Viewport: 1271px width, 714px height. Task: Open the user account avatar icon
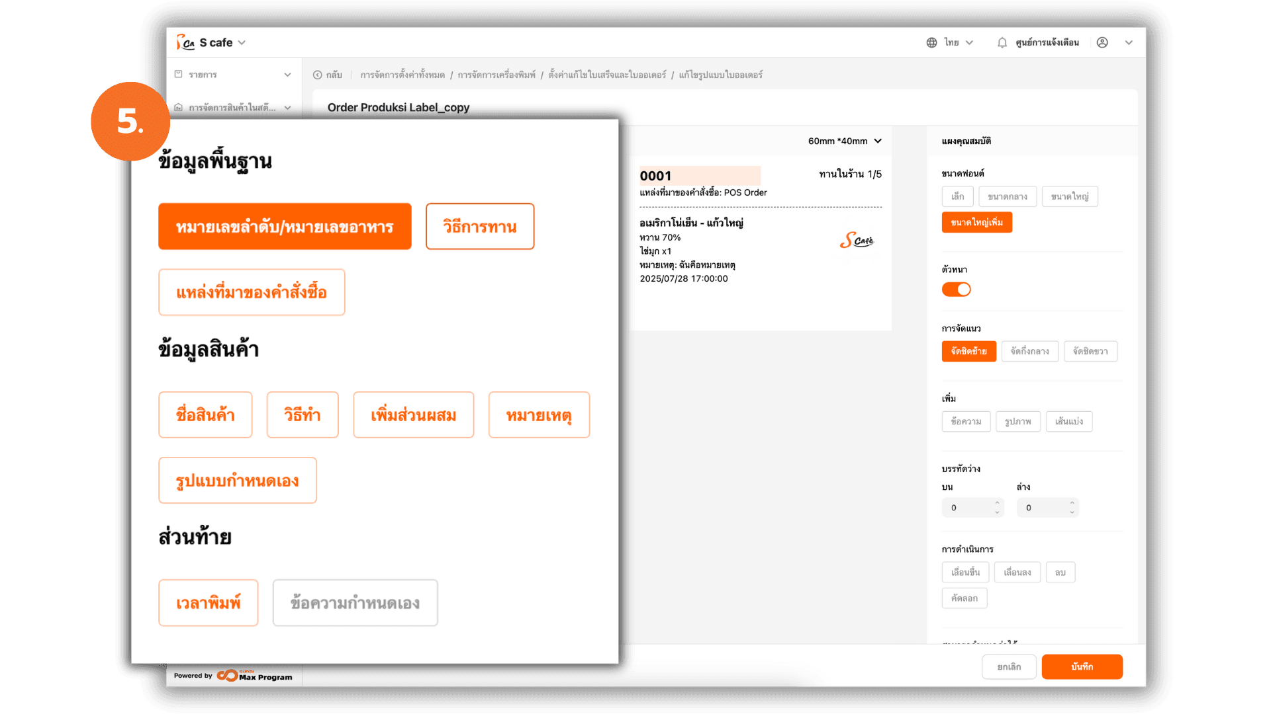[1102, 42]
